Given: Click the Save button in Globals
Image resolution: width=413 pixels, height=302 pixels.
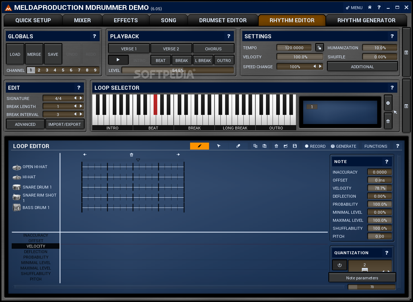Looking at the screenshot, I should coord(53,54).
